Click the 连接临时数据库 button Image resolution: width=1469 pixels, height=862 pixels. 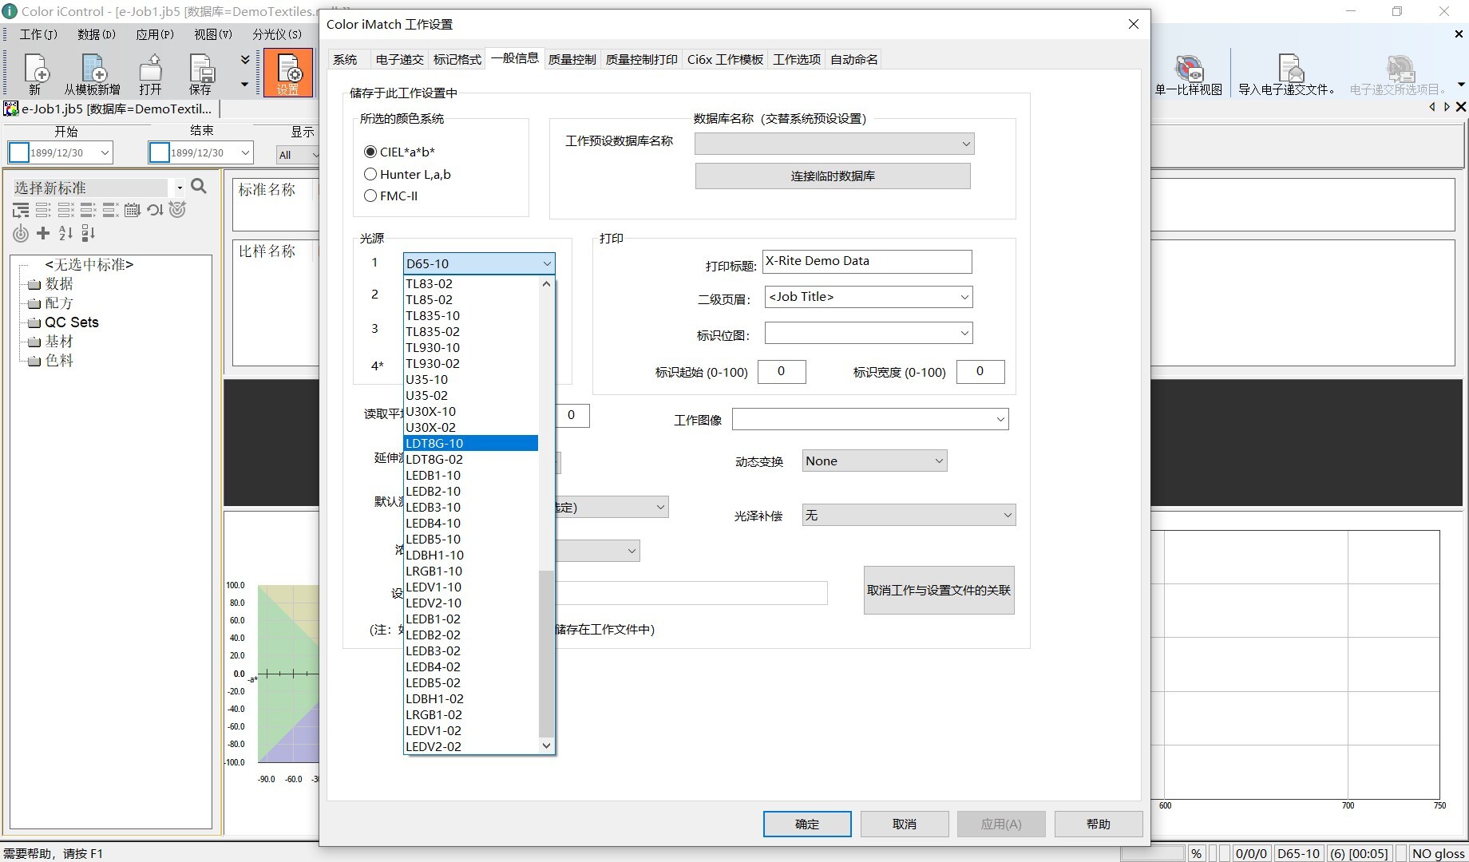click(x=833, y=176)
